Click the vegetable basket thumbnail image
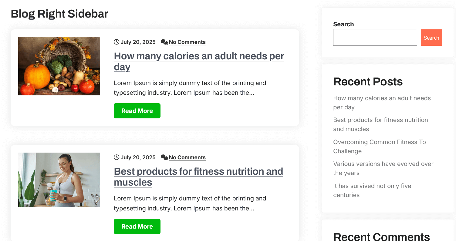456x241 pixels. coord(59,66)
